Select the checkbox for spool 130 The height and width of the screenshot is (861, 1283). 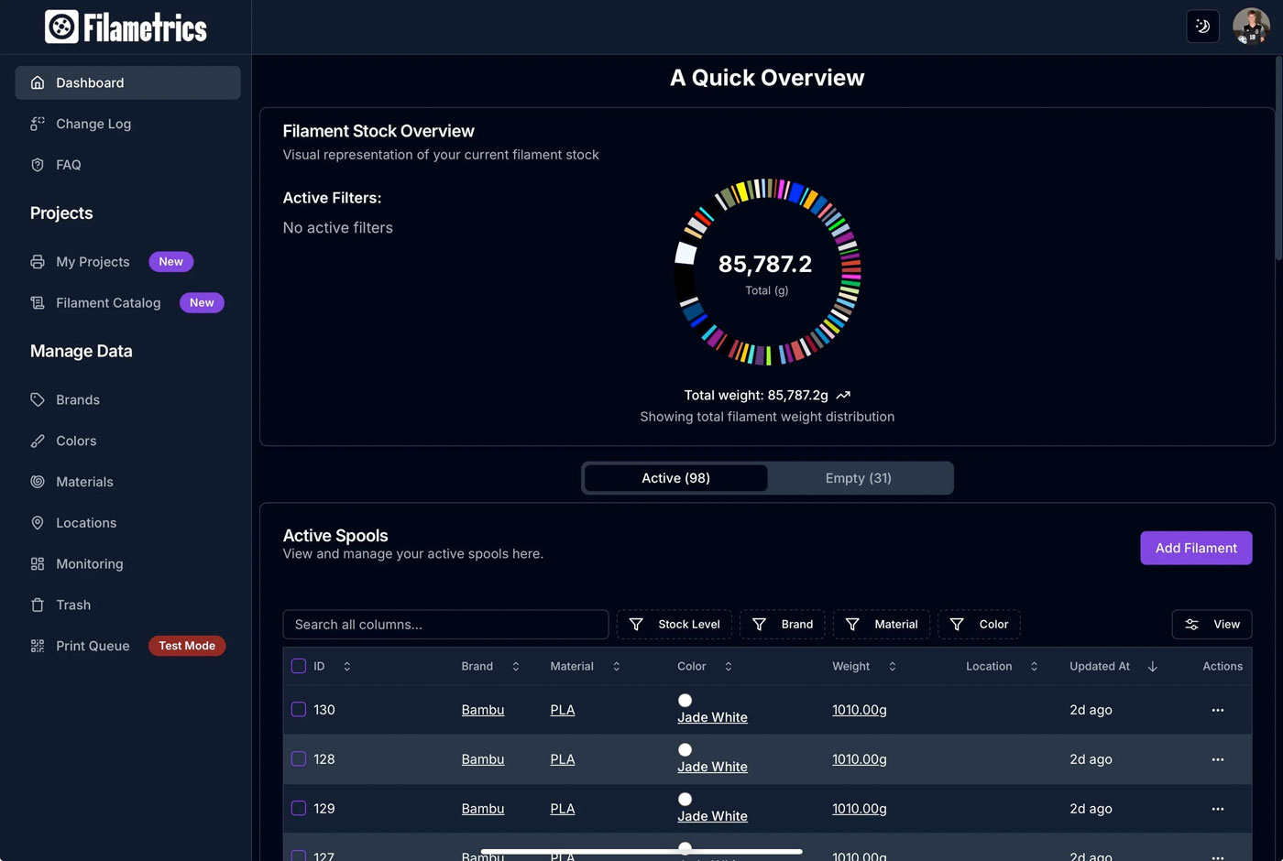[x=298, y=709]
